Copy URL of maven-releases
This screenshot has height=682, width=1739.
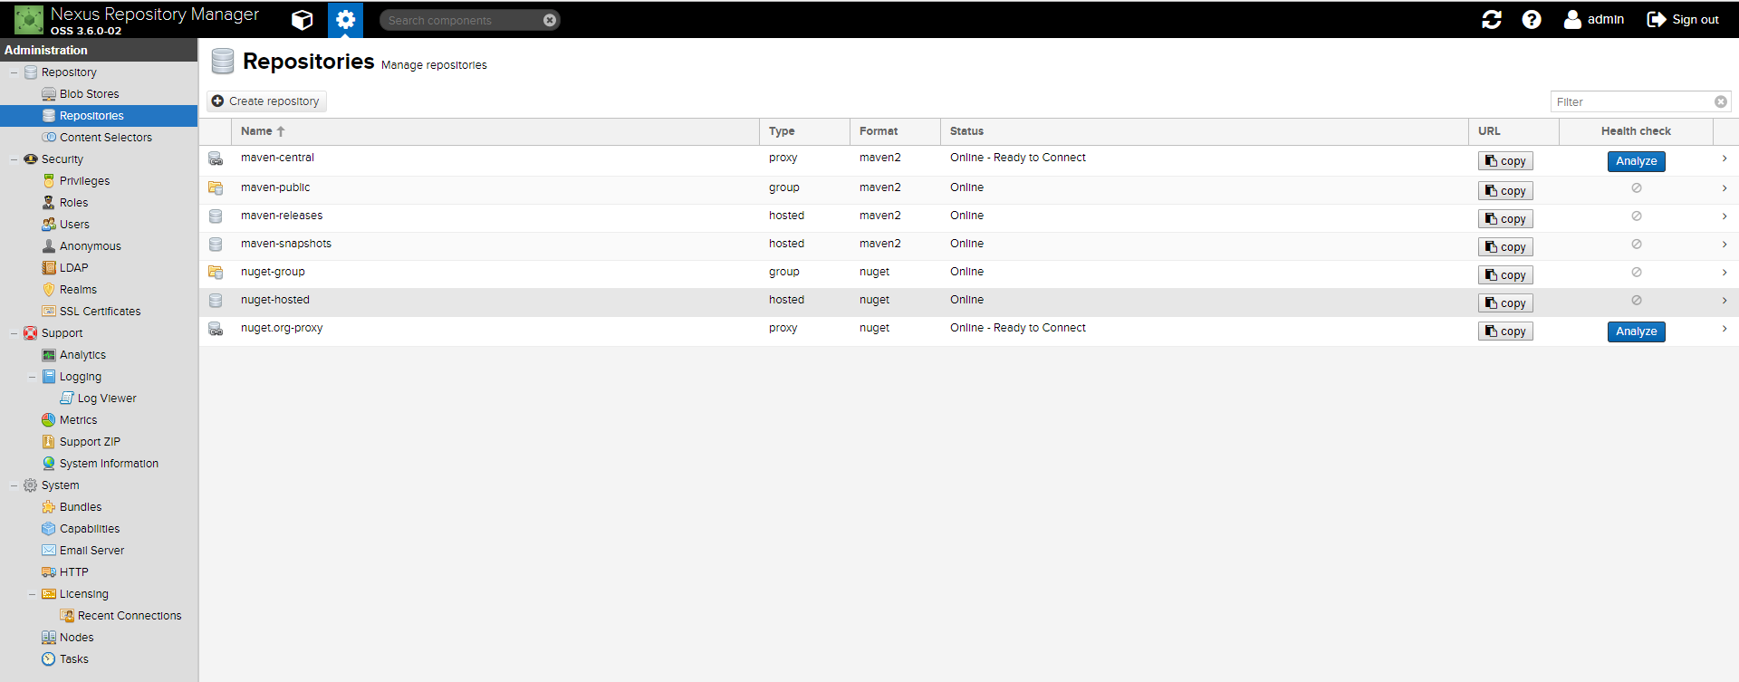click(x=1505, y=219)
